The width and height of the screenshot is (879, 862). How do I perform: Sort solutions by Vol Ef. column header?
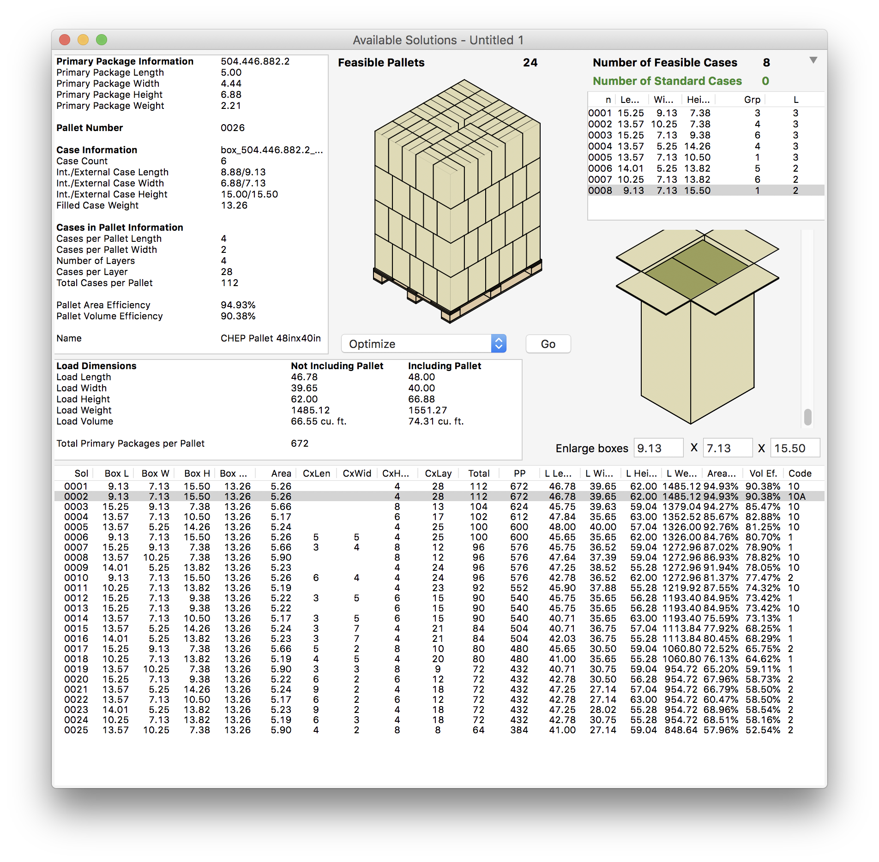pos(763,473)
